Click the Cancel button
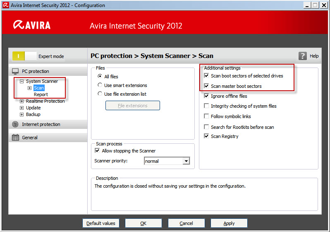The image size is (330, 232). (x=186, y=223)
